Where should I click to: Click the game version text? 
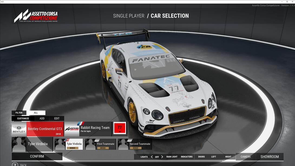[x=273, y=5]
